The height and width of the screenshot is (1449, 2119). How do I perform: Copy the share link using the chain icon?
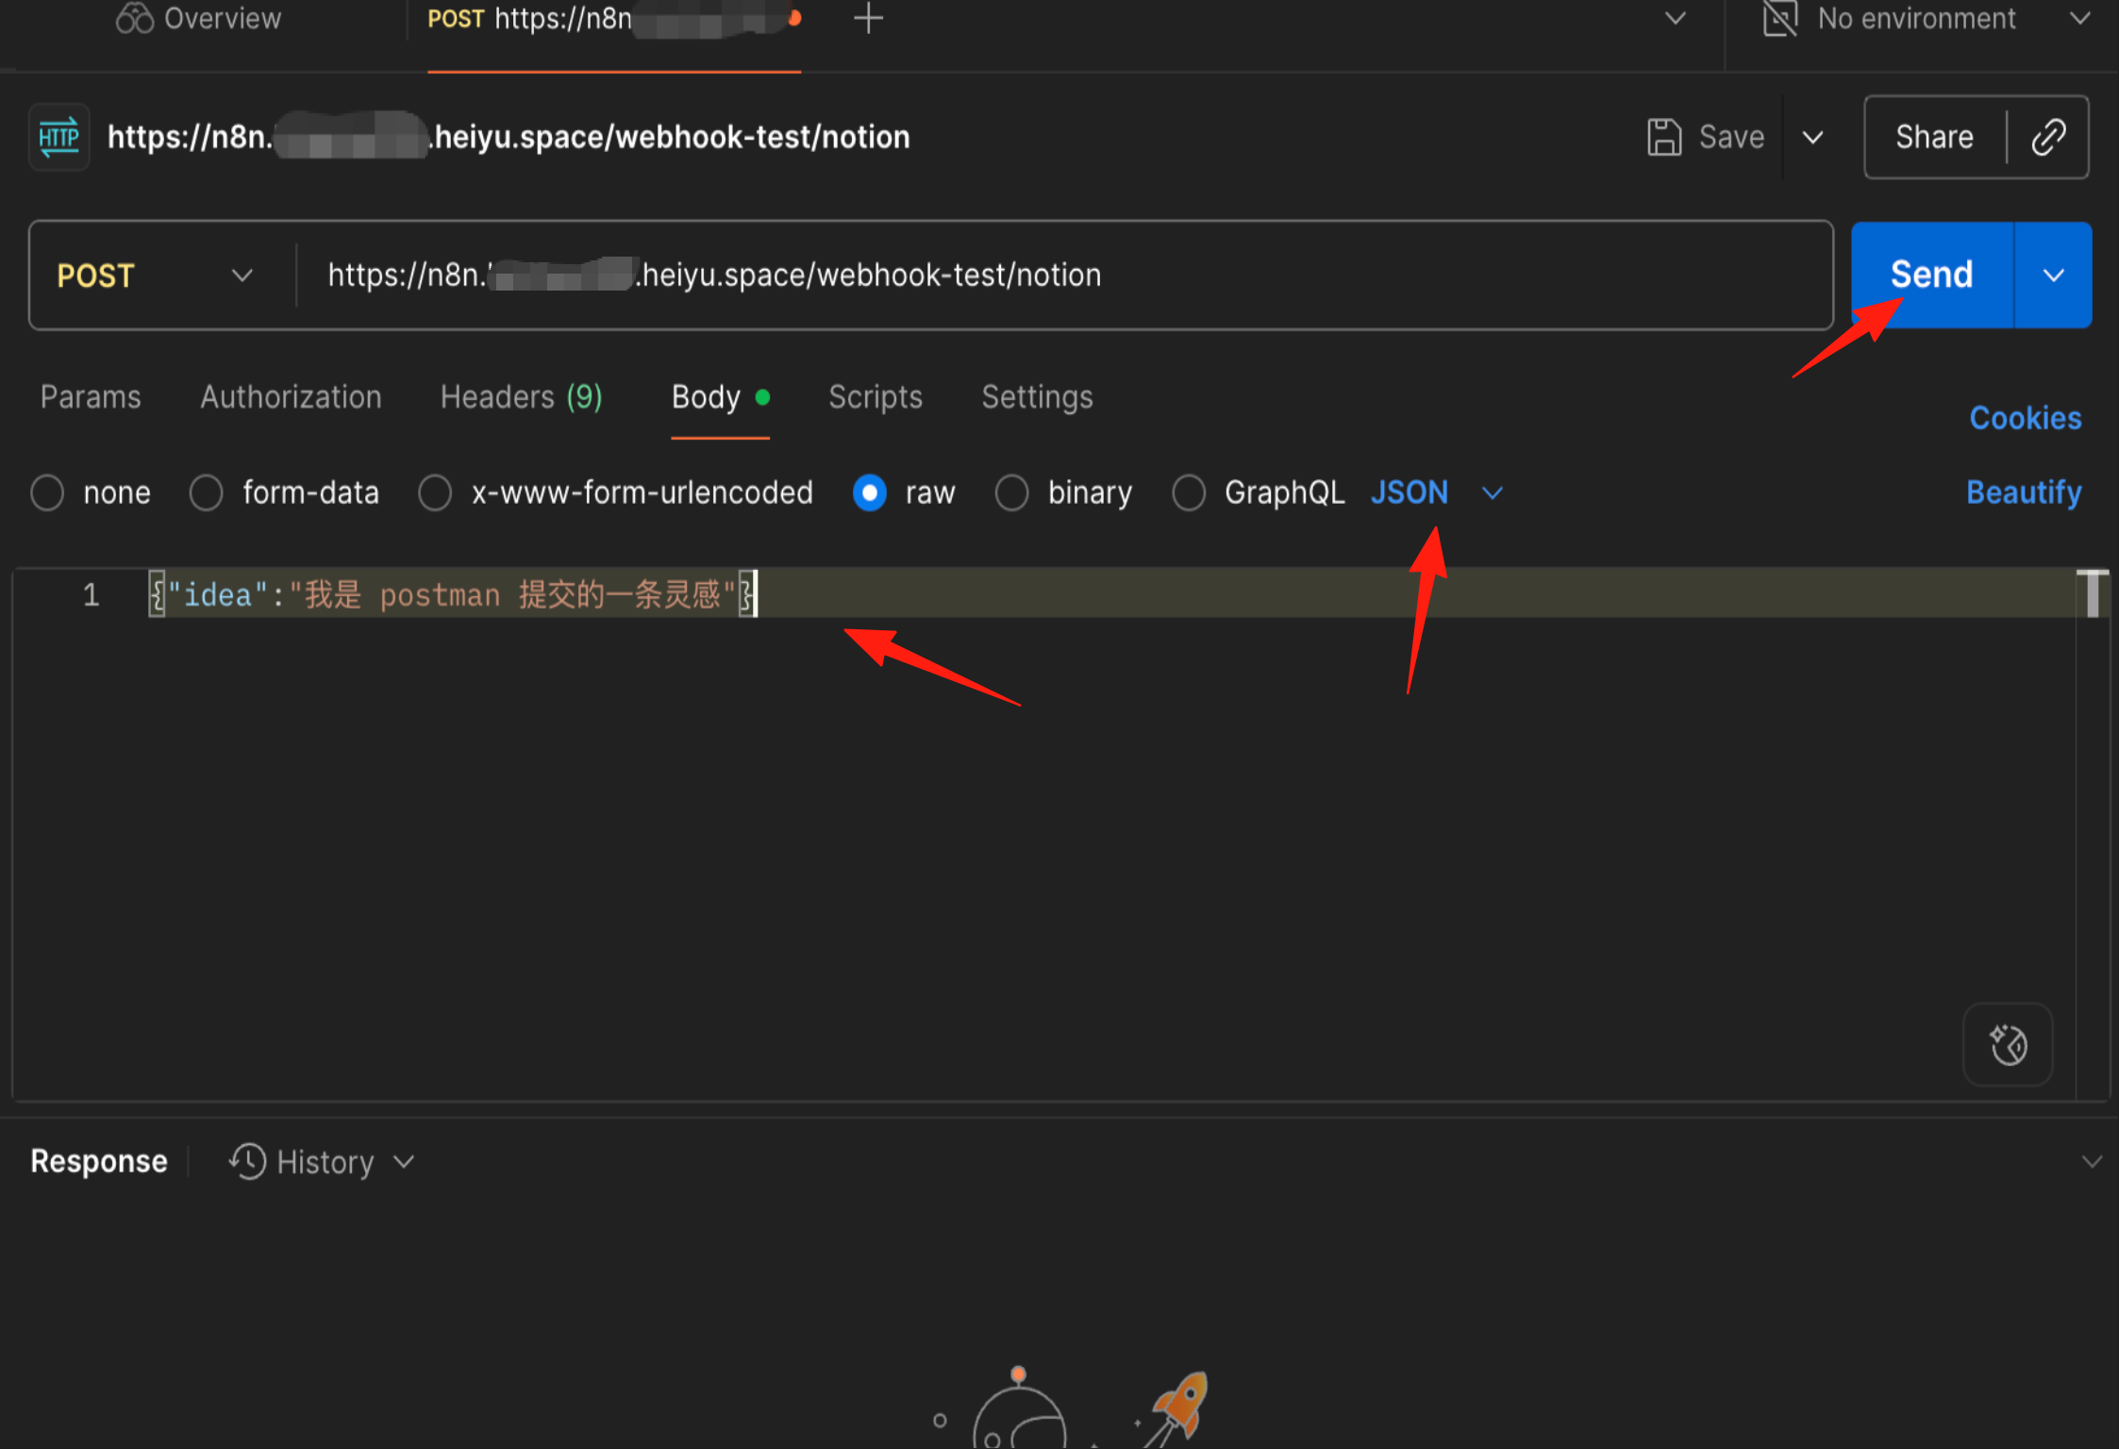(2048, 138)
